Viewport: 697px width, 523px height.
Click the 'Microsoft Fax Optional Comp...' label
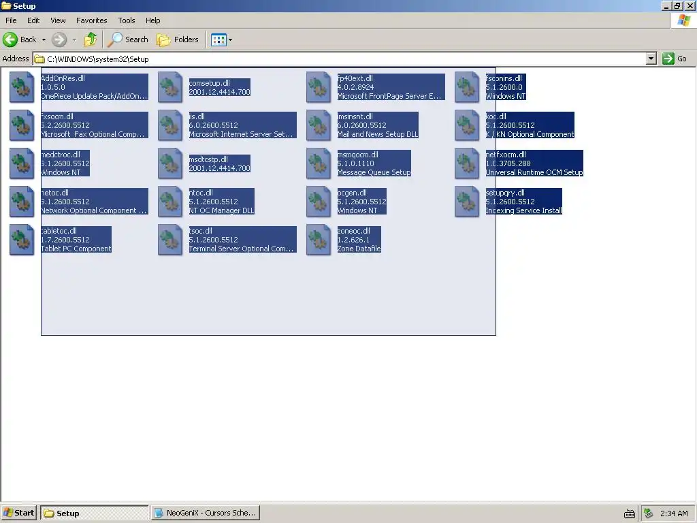[93, 134]
